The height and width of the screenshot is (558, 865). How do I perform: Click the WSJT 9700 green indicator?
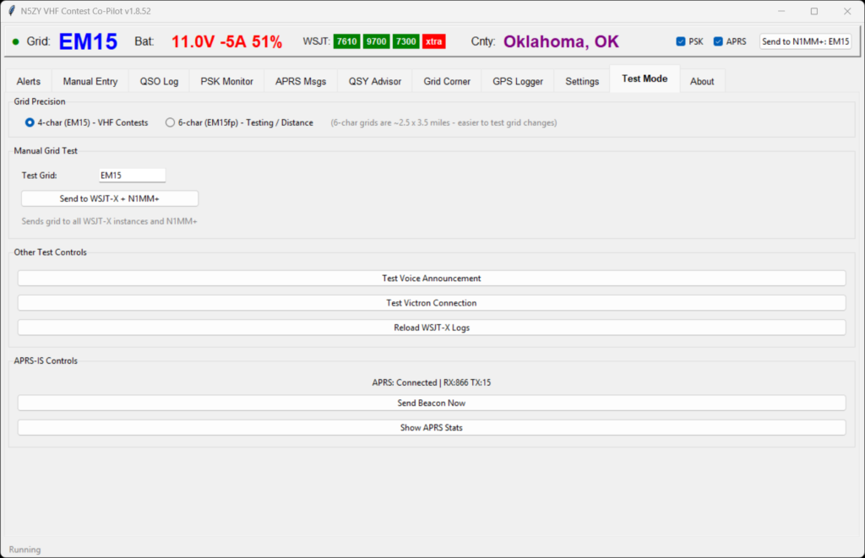click(376, 41)
